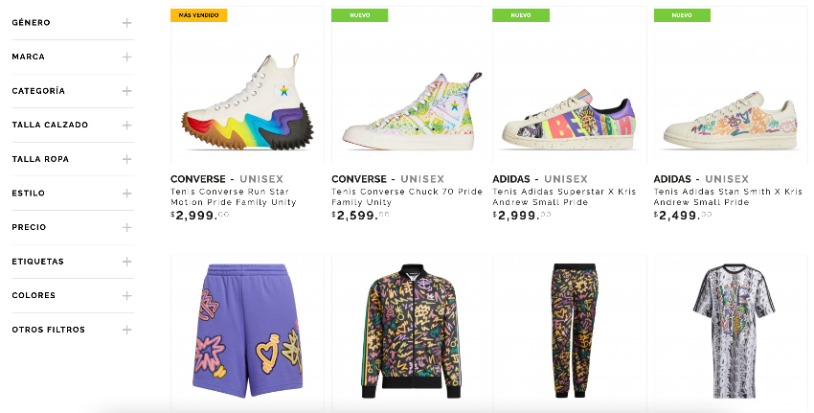Expand ESTILO filter with plus icon
814x413 pixels.
coord(126,194)
